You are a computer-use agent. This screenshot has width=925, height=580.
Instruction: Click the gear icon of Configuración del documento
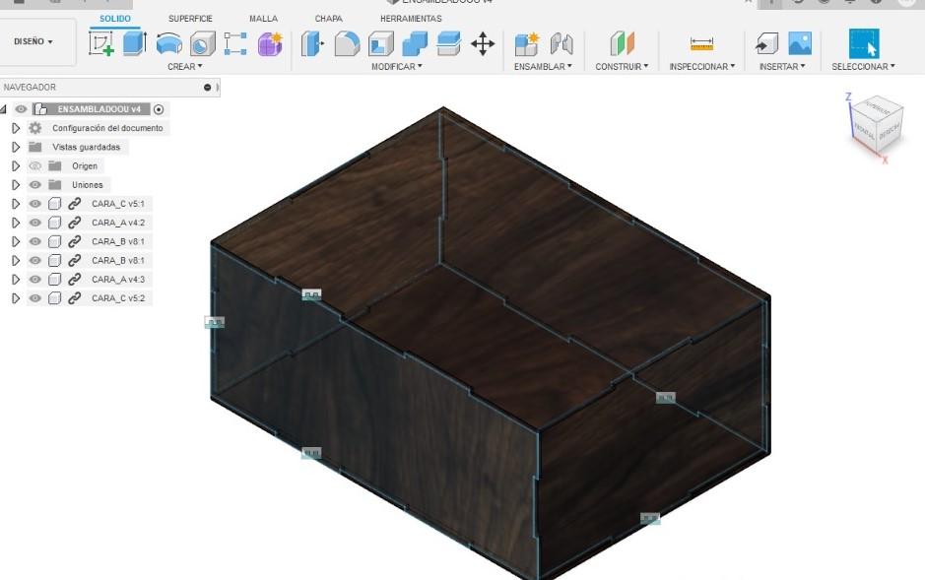[x=35, y=128]
